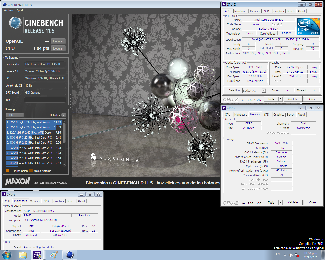Open SPD tab in top CPU-Z window
This screenshot has height=260, width=325.
click(267, 11)
